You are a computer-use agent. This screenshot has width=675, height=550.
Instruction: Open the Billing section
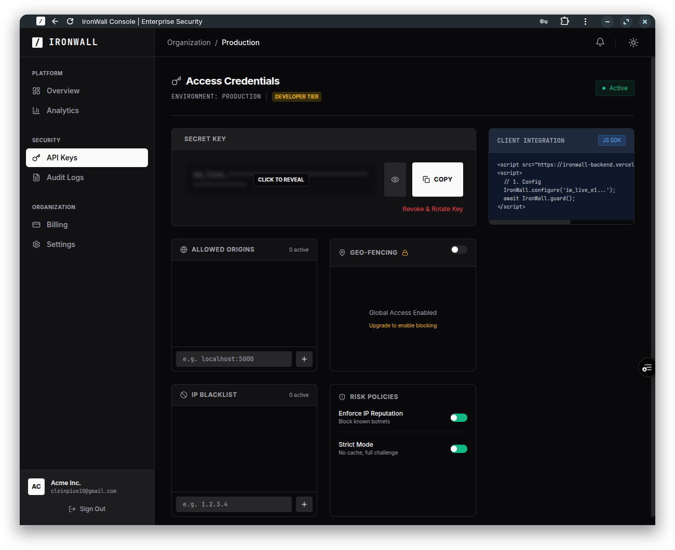click(57, 225)
